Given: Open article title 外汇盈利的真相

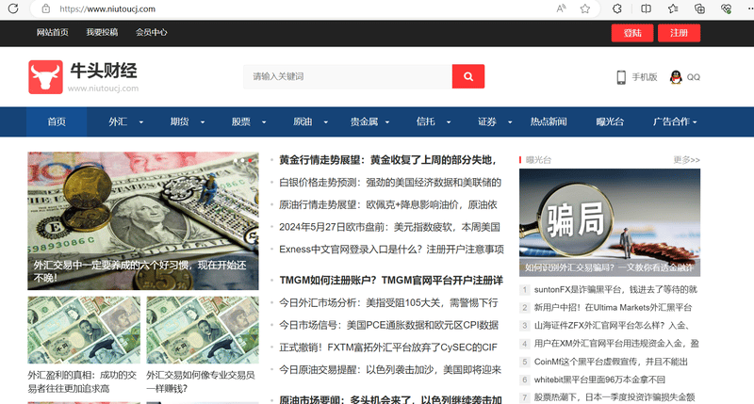Looking at the screenshot, I should click(x=82, y=382).
